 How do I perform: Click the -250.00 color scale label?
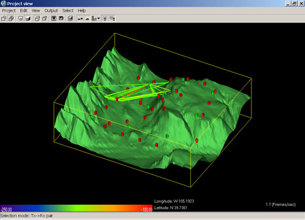coord(7,209)
